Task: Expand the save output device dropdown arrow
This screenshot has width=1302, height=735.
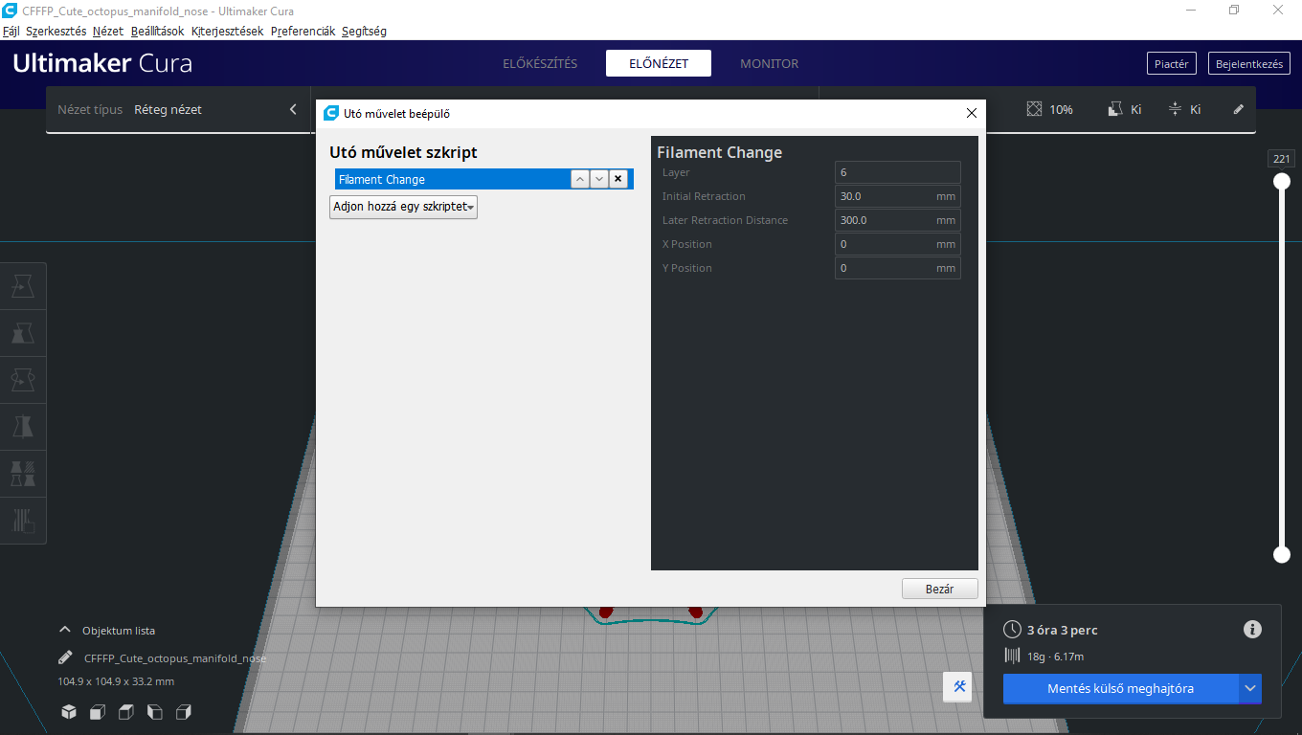Action: click(1250, 688)
